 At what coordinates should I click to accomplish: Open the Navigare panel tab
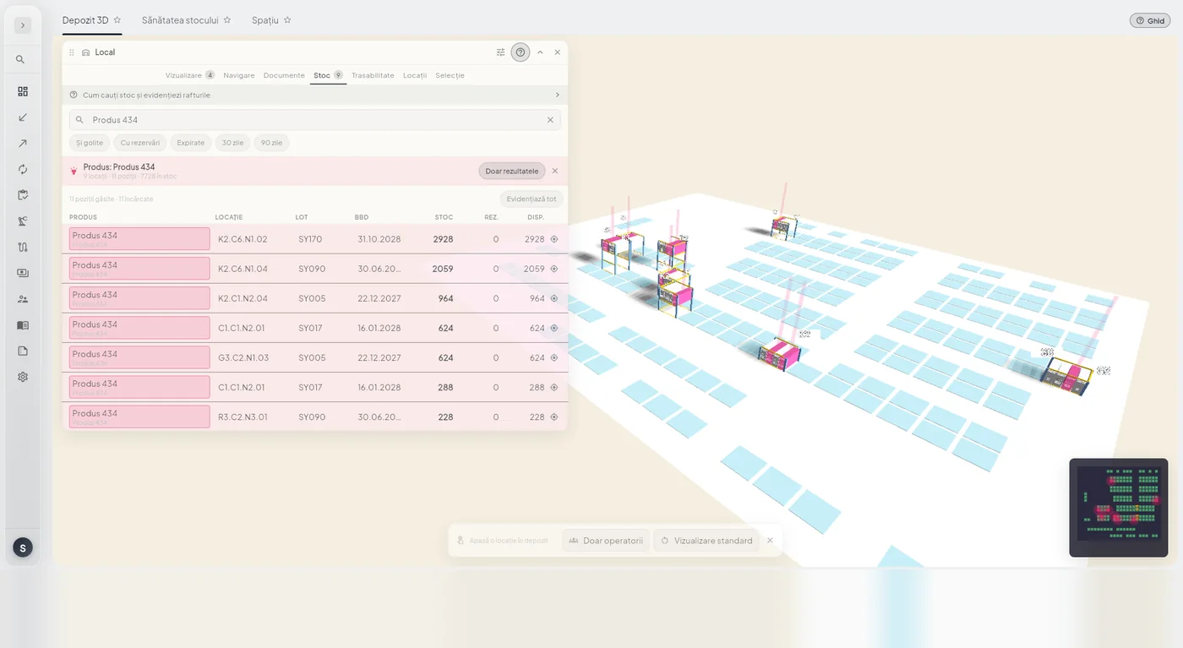click(239, 75)
